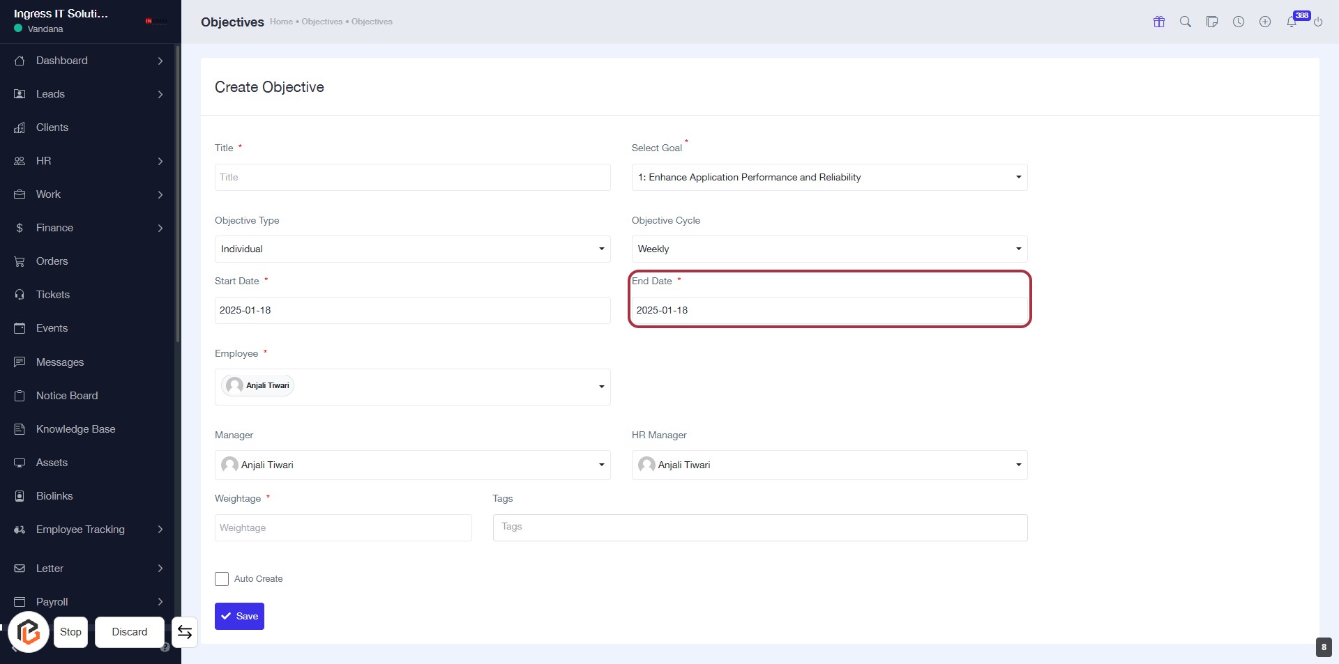Save the objective

pos(239,617)
